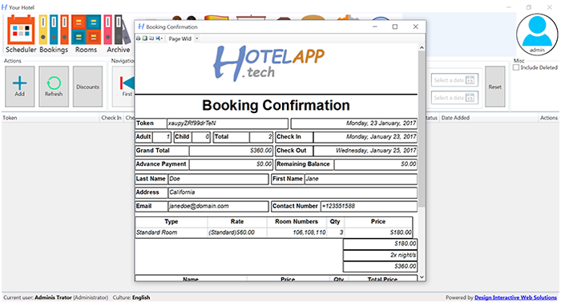Close the Booking Confirmation window
561x303 pixels.
[x=415, y=26]
